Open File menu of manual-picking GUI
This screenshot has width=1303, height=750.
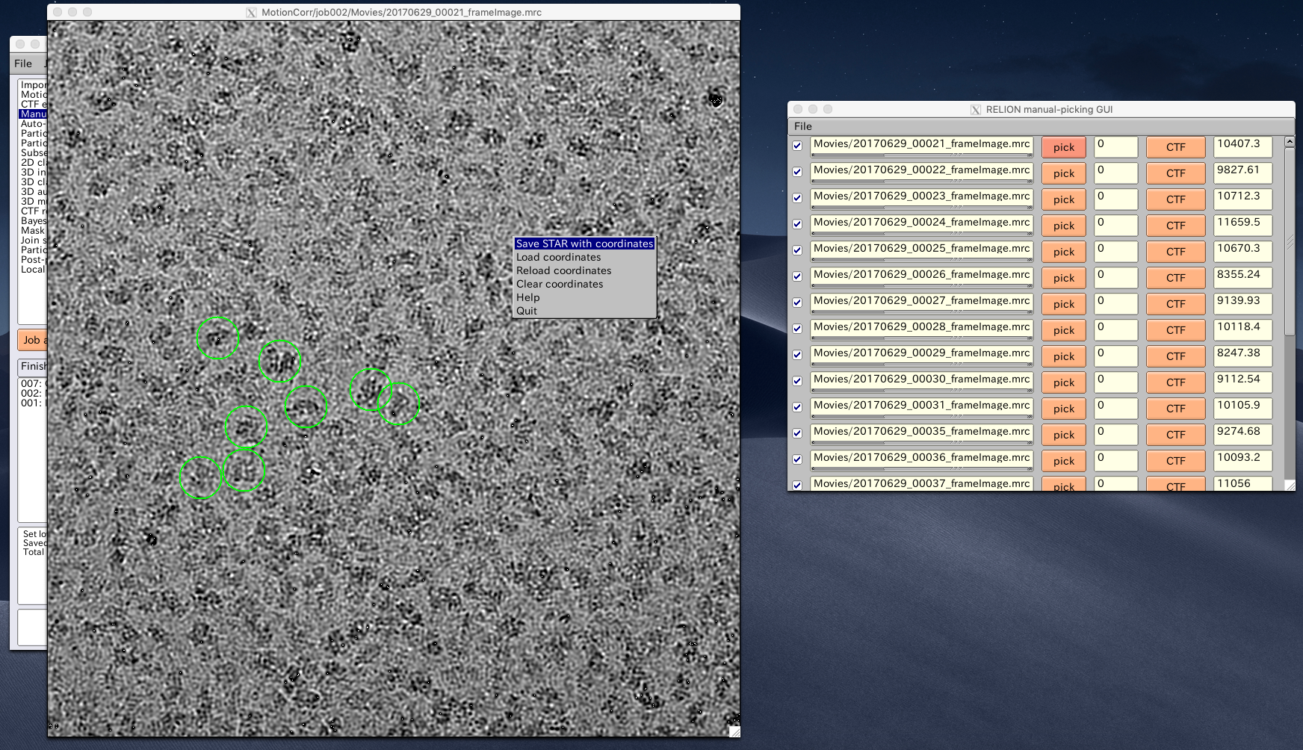[803, 126]
